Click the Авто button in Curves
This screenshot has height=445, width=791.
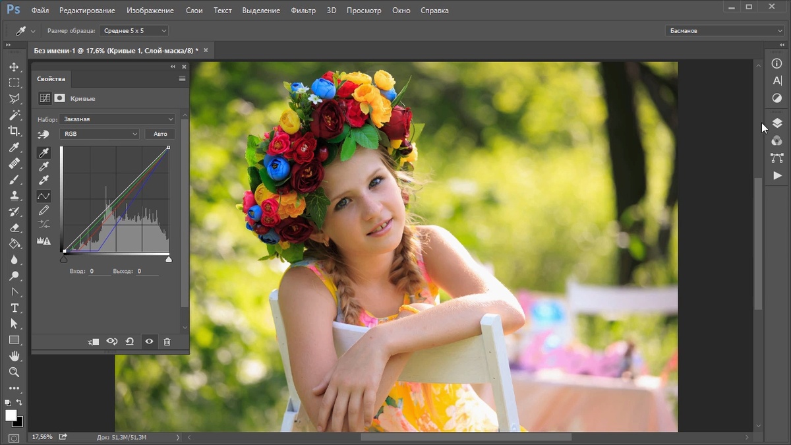pos(160,134)
